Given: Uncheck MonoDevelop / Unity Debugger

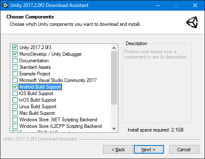Looking at the screenshot, I should (15, 54).
